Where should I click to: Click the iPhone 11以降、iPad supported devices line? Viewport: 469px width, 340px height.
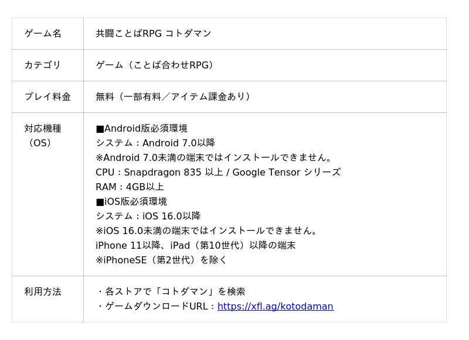pyautogui.click(x=196, y=245)
